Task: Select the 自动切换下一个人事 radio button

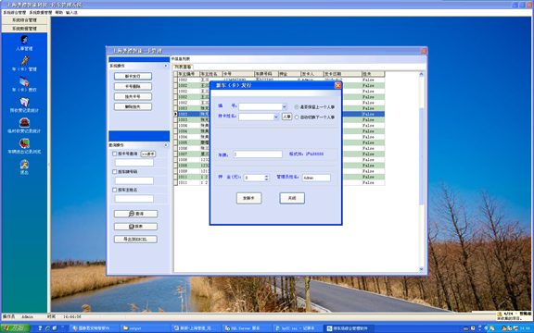Action: 297,117
